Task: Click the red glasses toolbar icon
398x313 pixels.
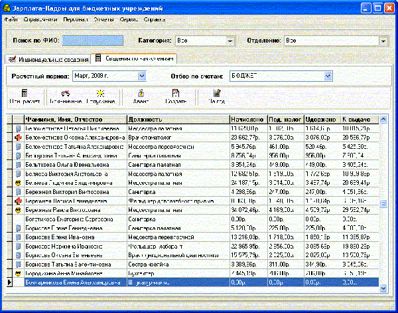Action: tap(65, 93)
